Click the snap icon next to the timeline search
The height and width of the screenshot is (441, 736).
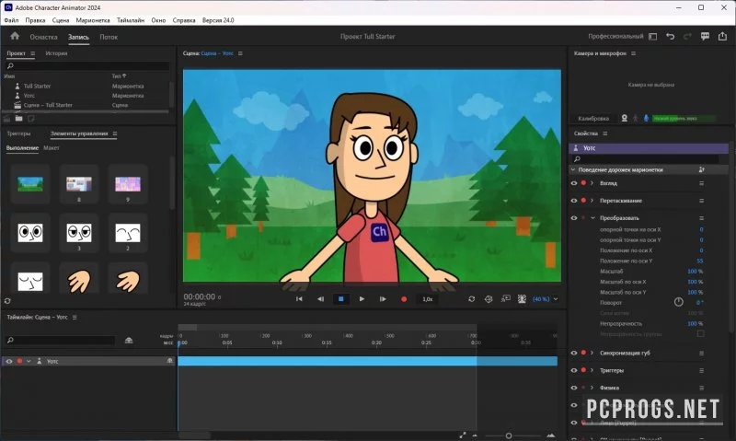pyautogui.click(x=129, y=340)
